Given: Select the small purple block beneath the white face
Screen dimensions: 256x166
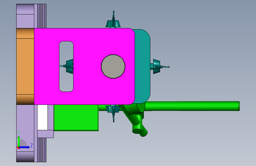Looking at the screenshot, I should [45, 134].
